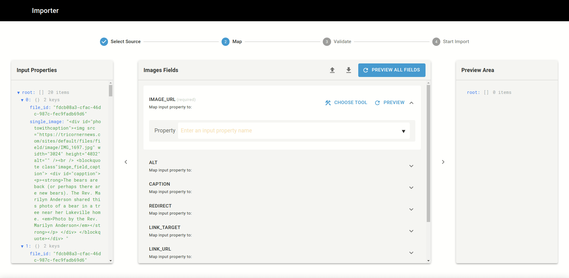Click the upload mapping icon
The height and width of the screenshot is (278, 569).
[332, 70]
